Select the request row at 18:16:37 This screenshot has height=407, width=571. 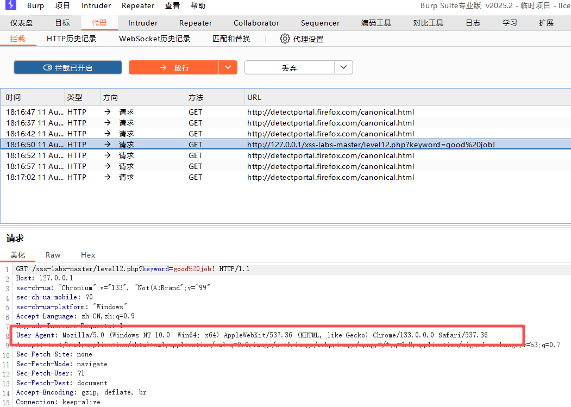point(286,123)
